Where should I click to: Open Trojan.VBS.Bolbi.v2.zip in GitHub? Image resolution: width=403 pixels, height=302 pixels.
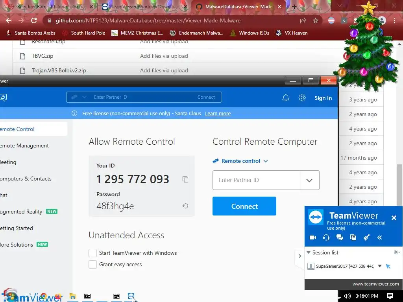[59, 70]
